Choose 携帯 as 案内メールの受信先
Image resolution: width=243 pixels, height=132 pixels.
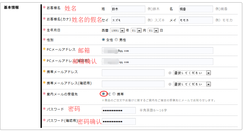(114, 94)
